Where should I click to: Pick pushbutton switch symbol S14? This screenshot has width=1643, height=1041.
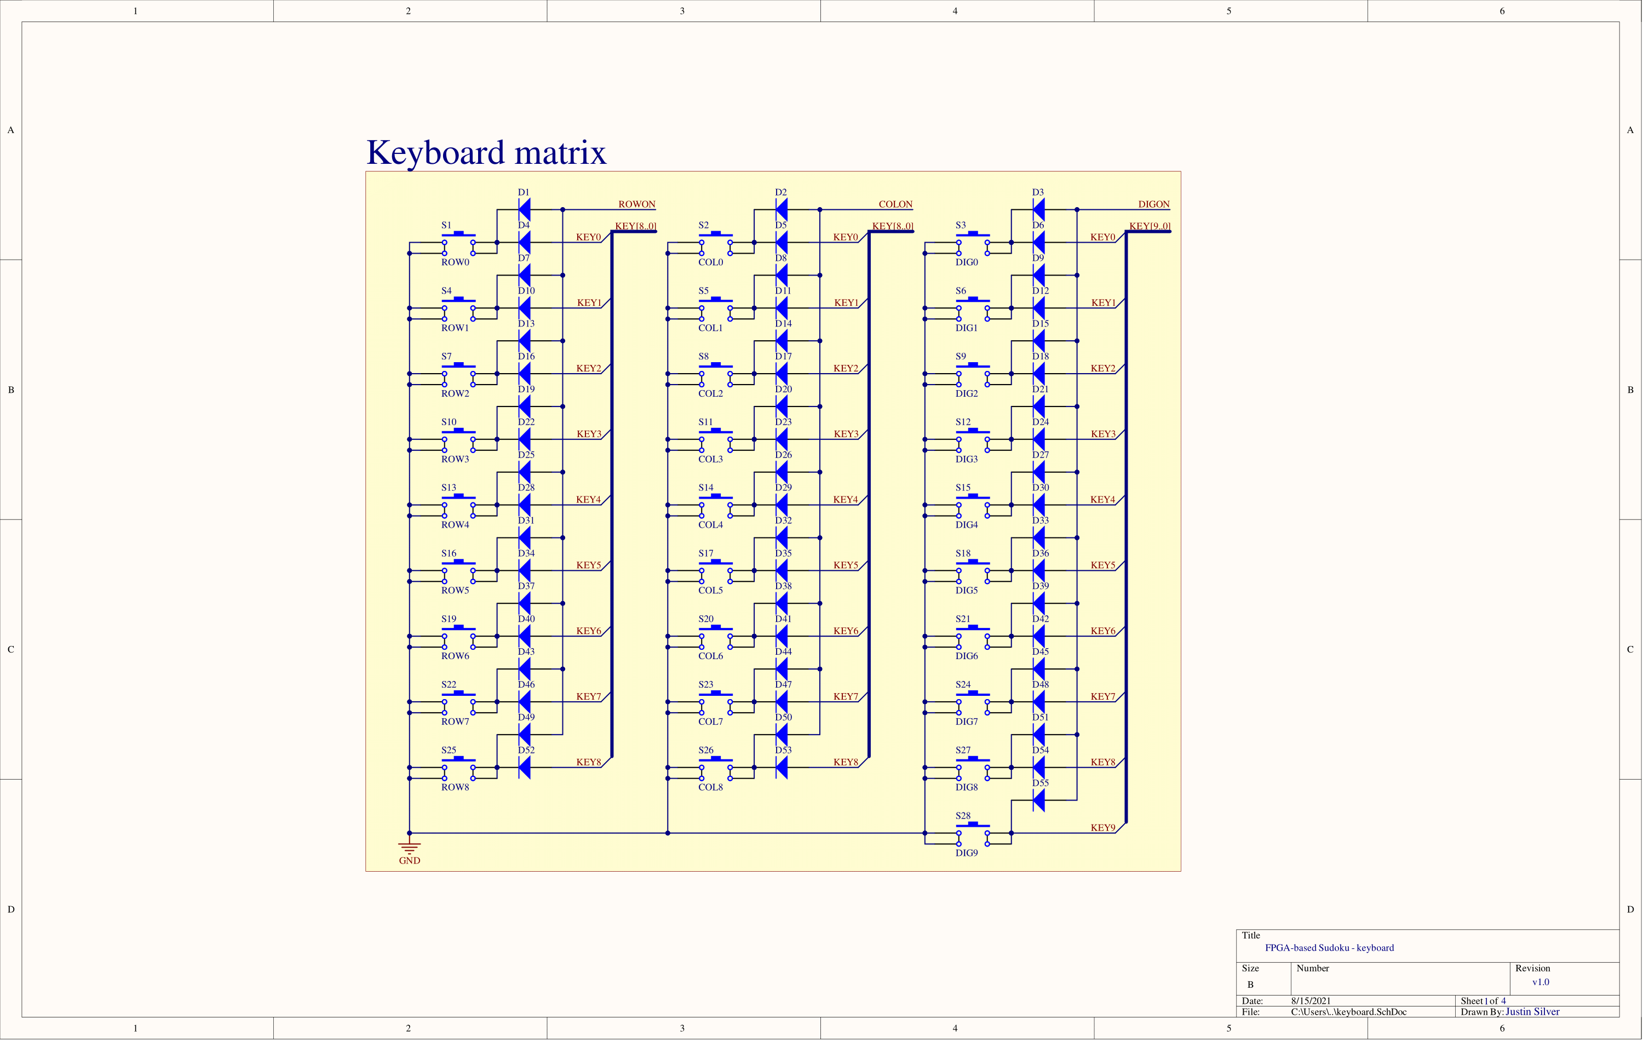716,506
